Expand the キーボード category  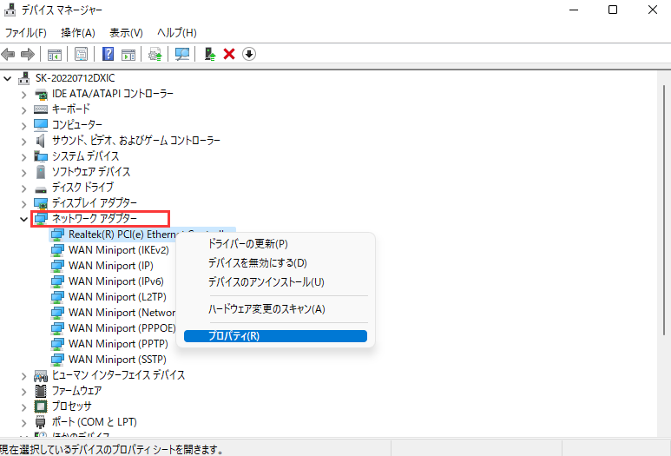(x=24, y=110)
